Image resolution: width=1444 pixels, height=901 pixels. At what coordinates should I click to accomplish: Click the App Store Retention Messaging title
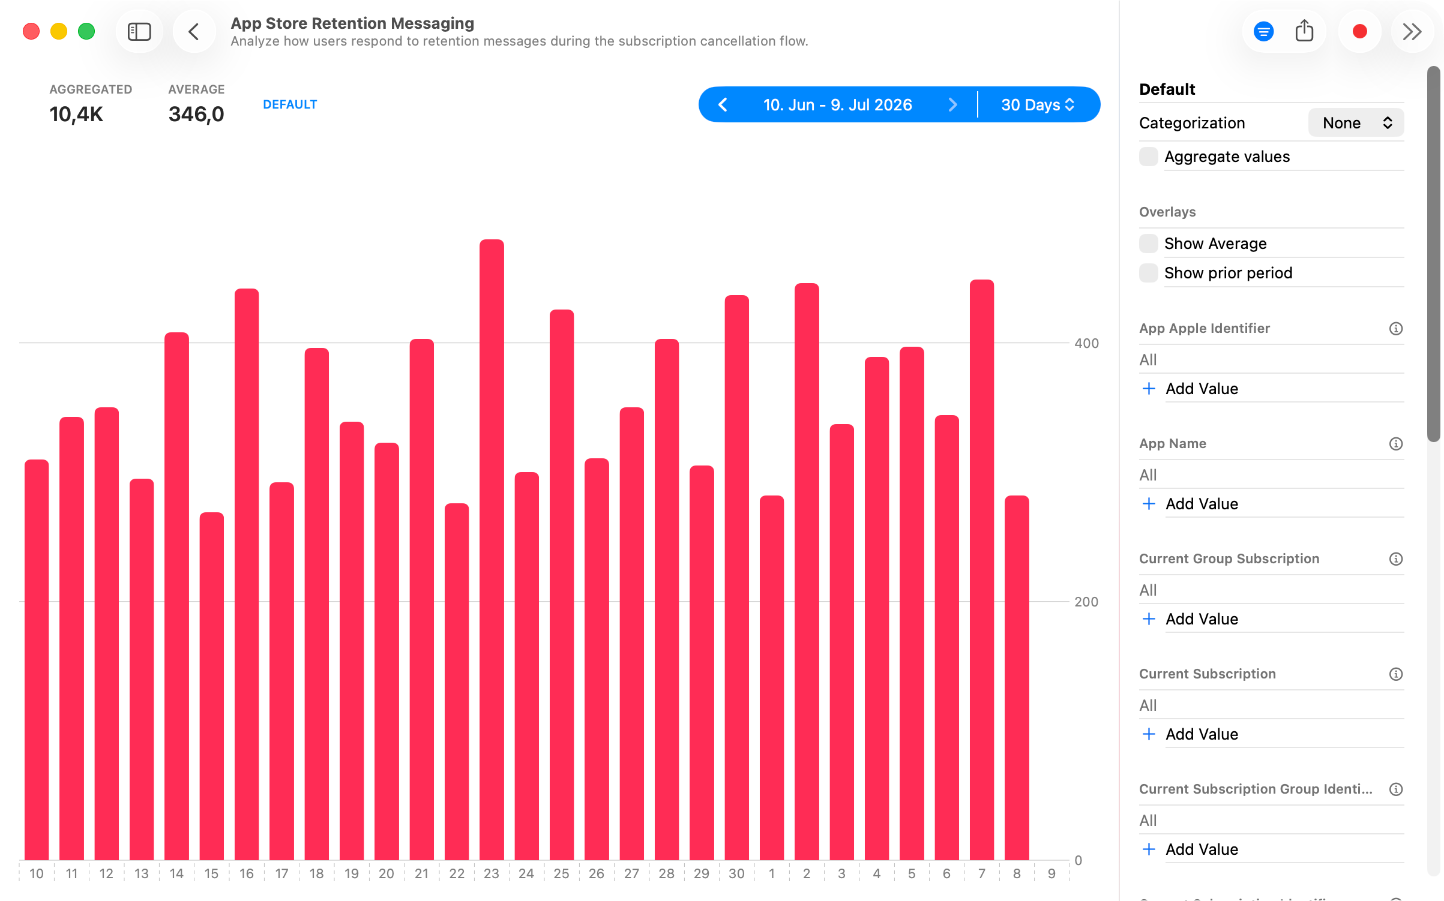[x=352, y=23]
